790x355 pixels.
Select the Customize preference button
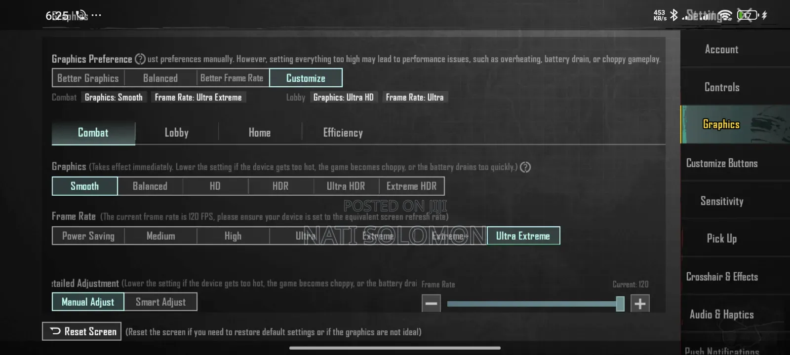[x=306, y=78]
